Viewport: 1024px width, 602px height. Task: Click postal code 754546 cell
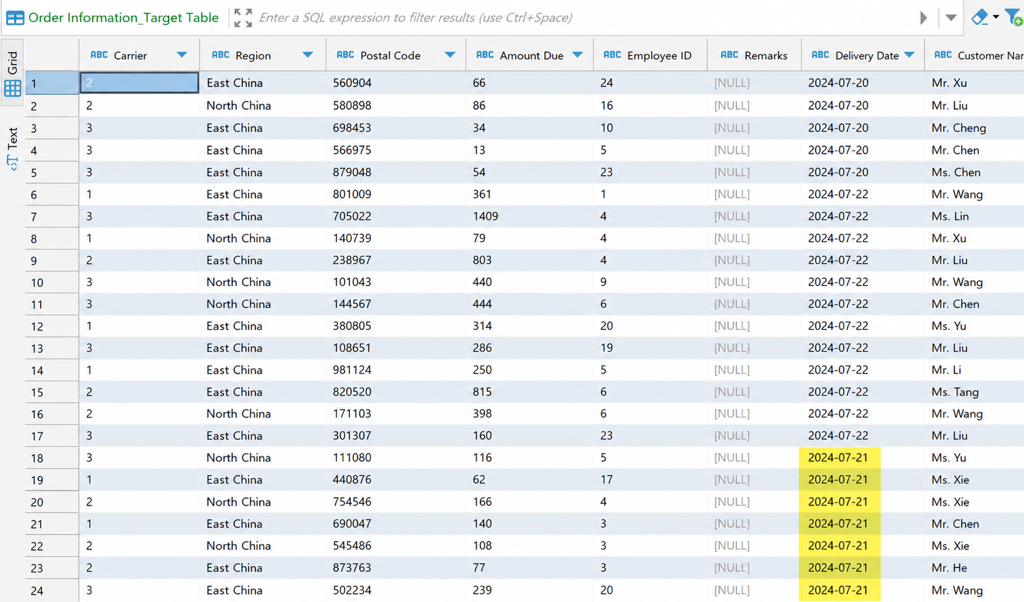point(396,502)
